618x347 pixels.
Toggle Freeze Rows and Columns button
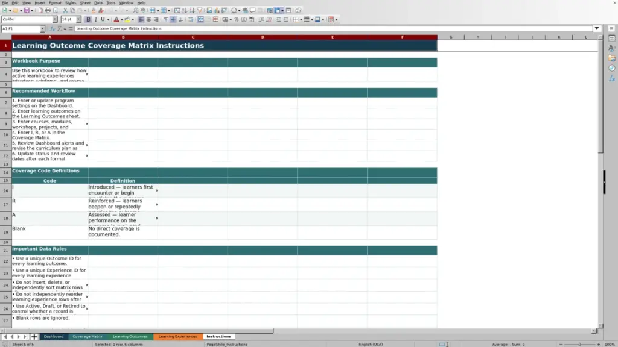tap(277, 10)
